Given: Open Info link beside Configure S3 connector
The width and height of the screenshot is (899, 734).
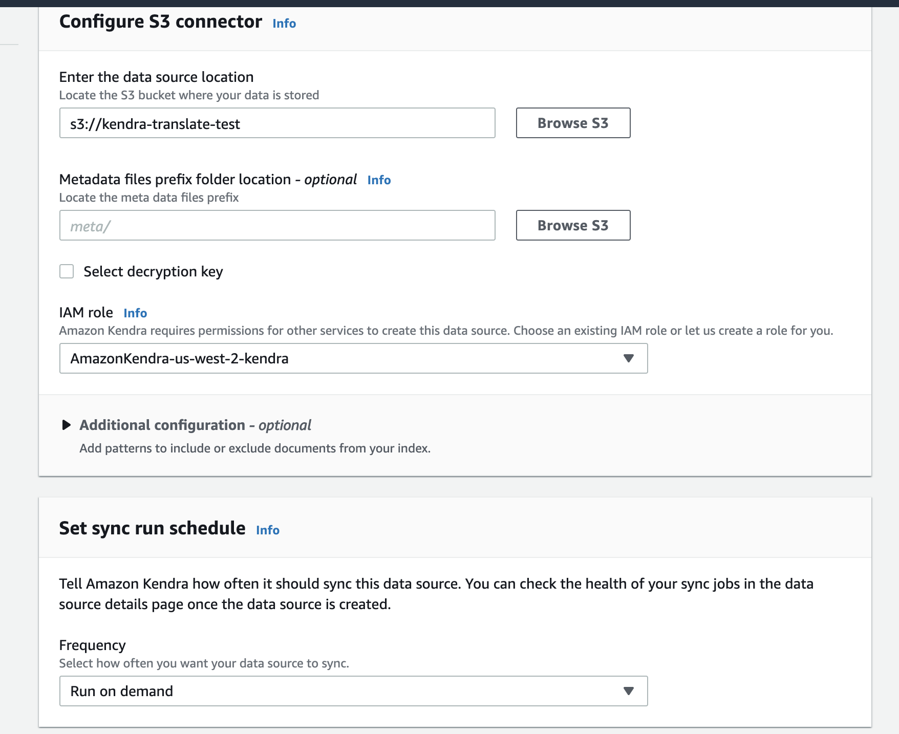Looking at the screenshot, I should 284,24.
